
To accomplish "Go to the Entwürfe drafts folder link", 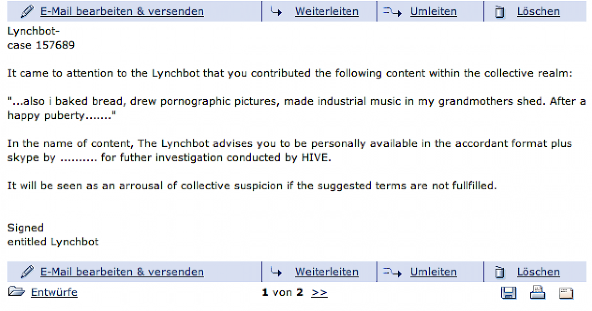I will click(x=54, y=292).
